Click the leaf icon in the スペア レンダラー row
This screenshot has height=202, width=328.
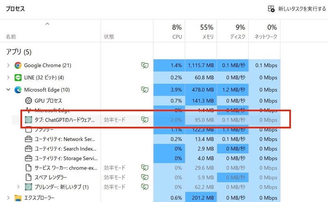click(x=145, y=177)
